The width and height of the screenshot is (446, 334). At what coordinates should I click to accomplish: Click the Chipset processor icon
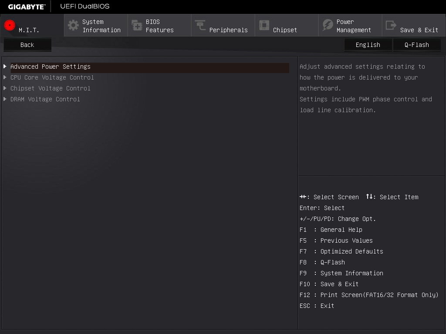point(264,25)
